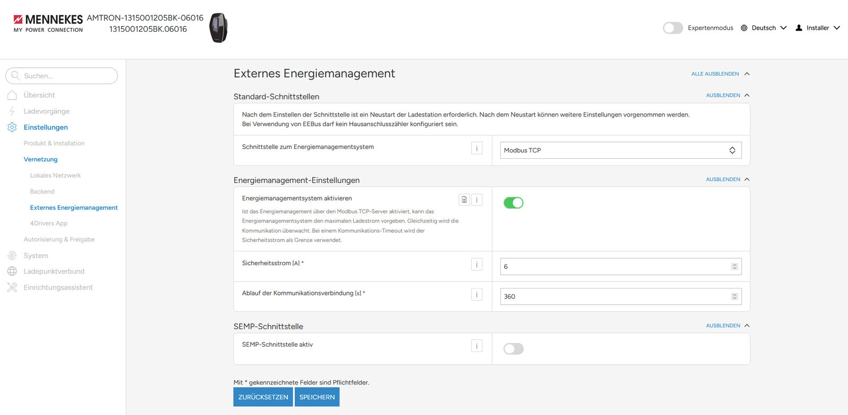Open Ladevorgänge in sidebar
The height and width of the screenshot is (415, 848).
point(47,111)
